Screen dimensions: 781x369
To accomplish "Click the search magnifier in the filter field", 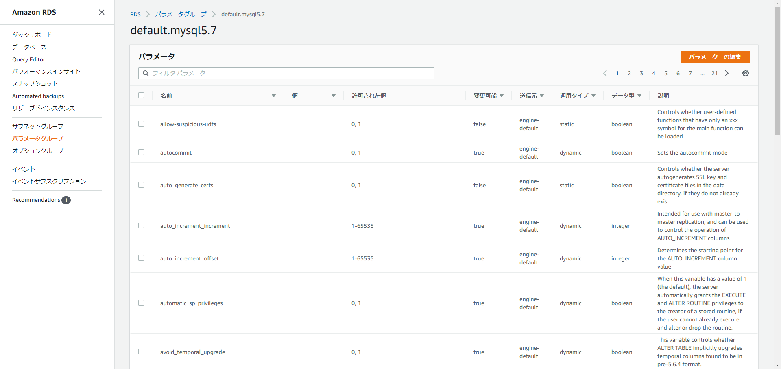I will tap(146, 73).
